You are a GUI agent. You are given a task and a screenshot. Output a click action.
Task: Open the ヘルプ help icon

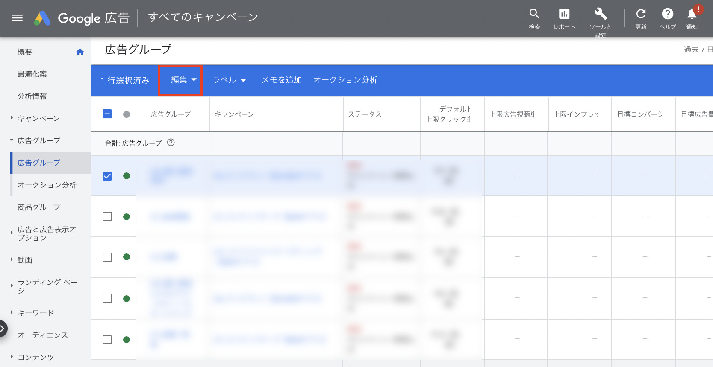(x=667, y=14)
